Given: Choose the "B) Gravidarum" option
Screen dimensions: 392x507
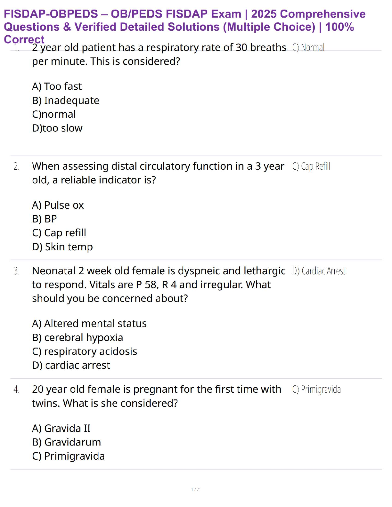Looking at the screenshot, I should pos(66,442).
